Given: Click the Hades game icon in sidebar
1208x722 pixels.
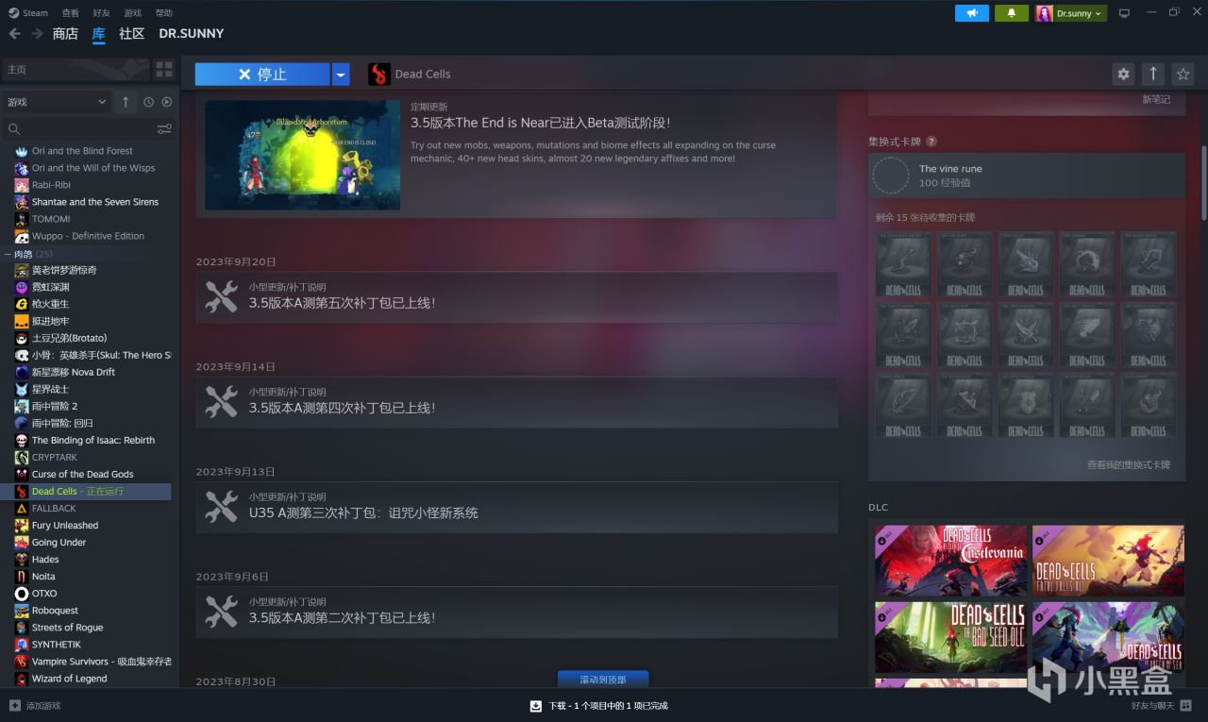Looking at the screenshot, I should 22,559.
